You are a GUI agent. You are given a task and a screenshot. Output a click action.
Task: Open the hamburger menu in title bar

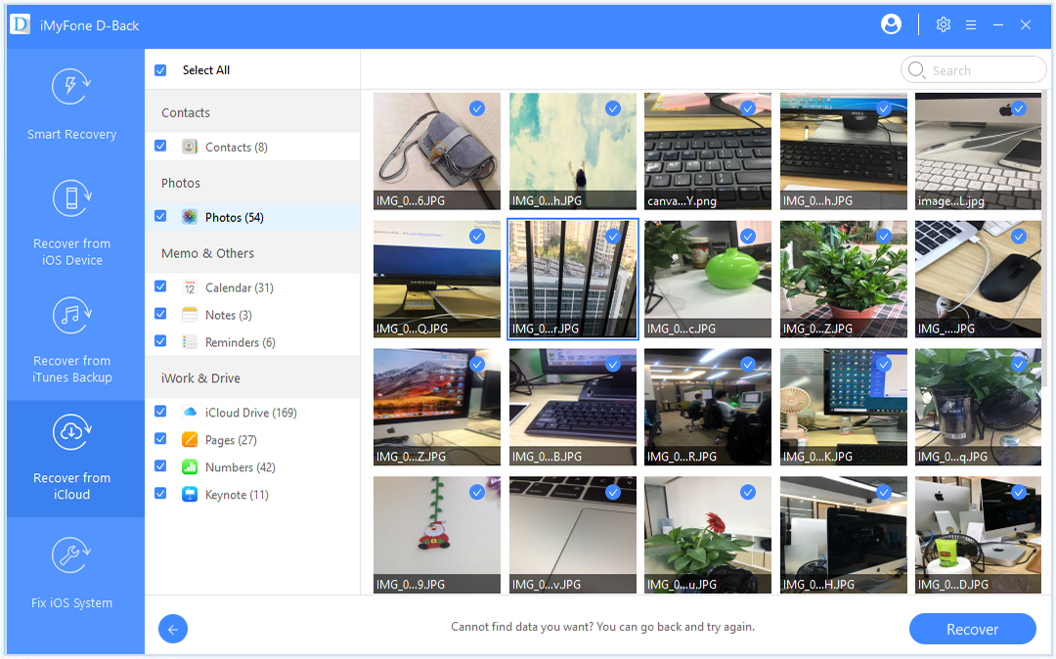971,24
